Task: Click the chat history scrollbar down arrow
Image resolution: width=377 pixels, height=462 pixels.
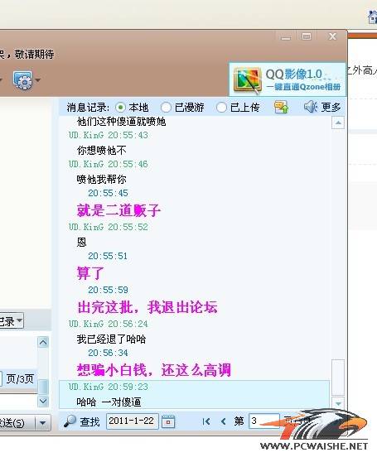Action: [x=338, y=403]
